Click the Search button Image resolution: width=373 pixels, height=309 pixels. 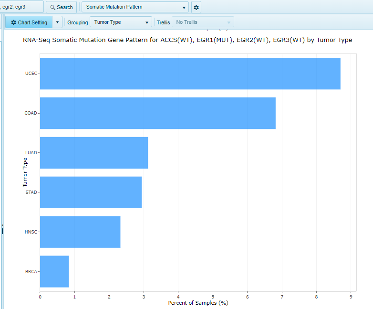click(61, 7)
